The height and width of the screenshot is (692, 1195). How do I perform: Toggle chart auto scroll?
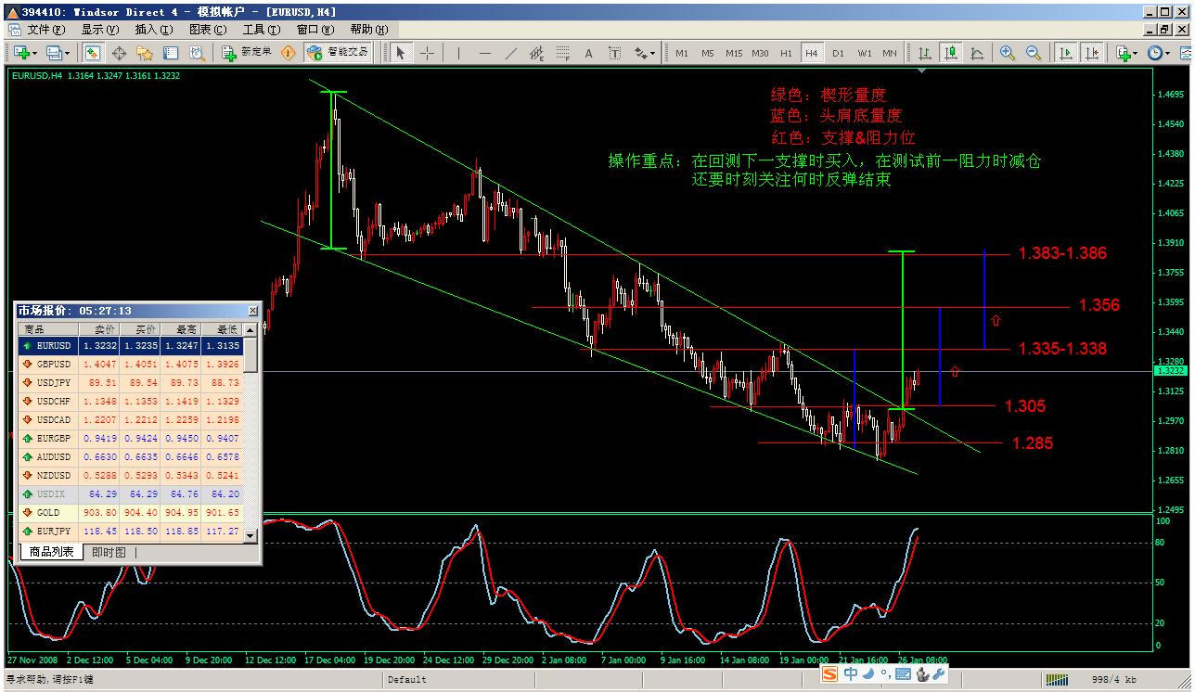click(1066, 53)
